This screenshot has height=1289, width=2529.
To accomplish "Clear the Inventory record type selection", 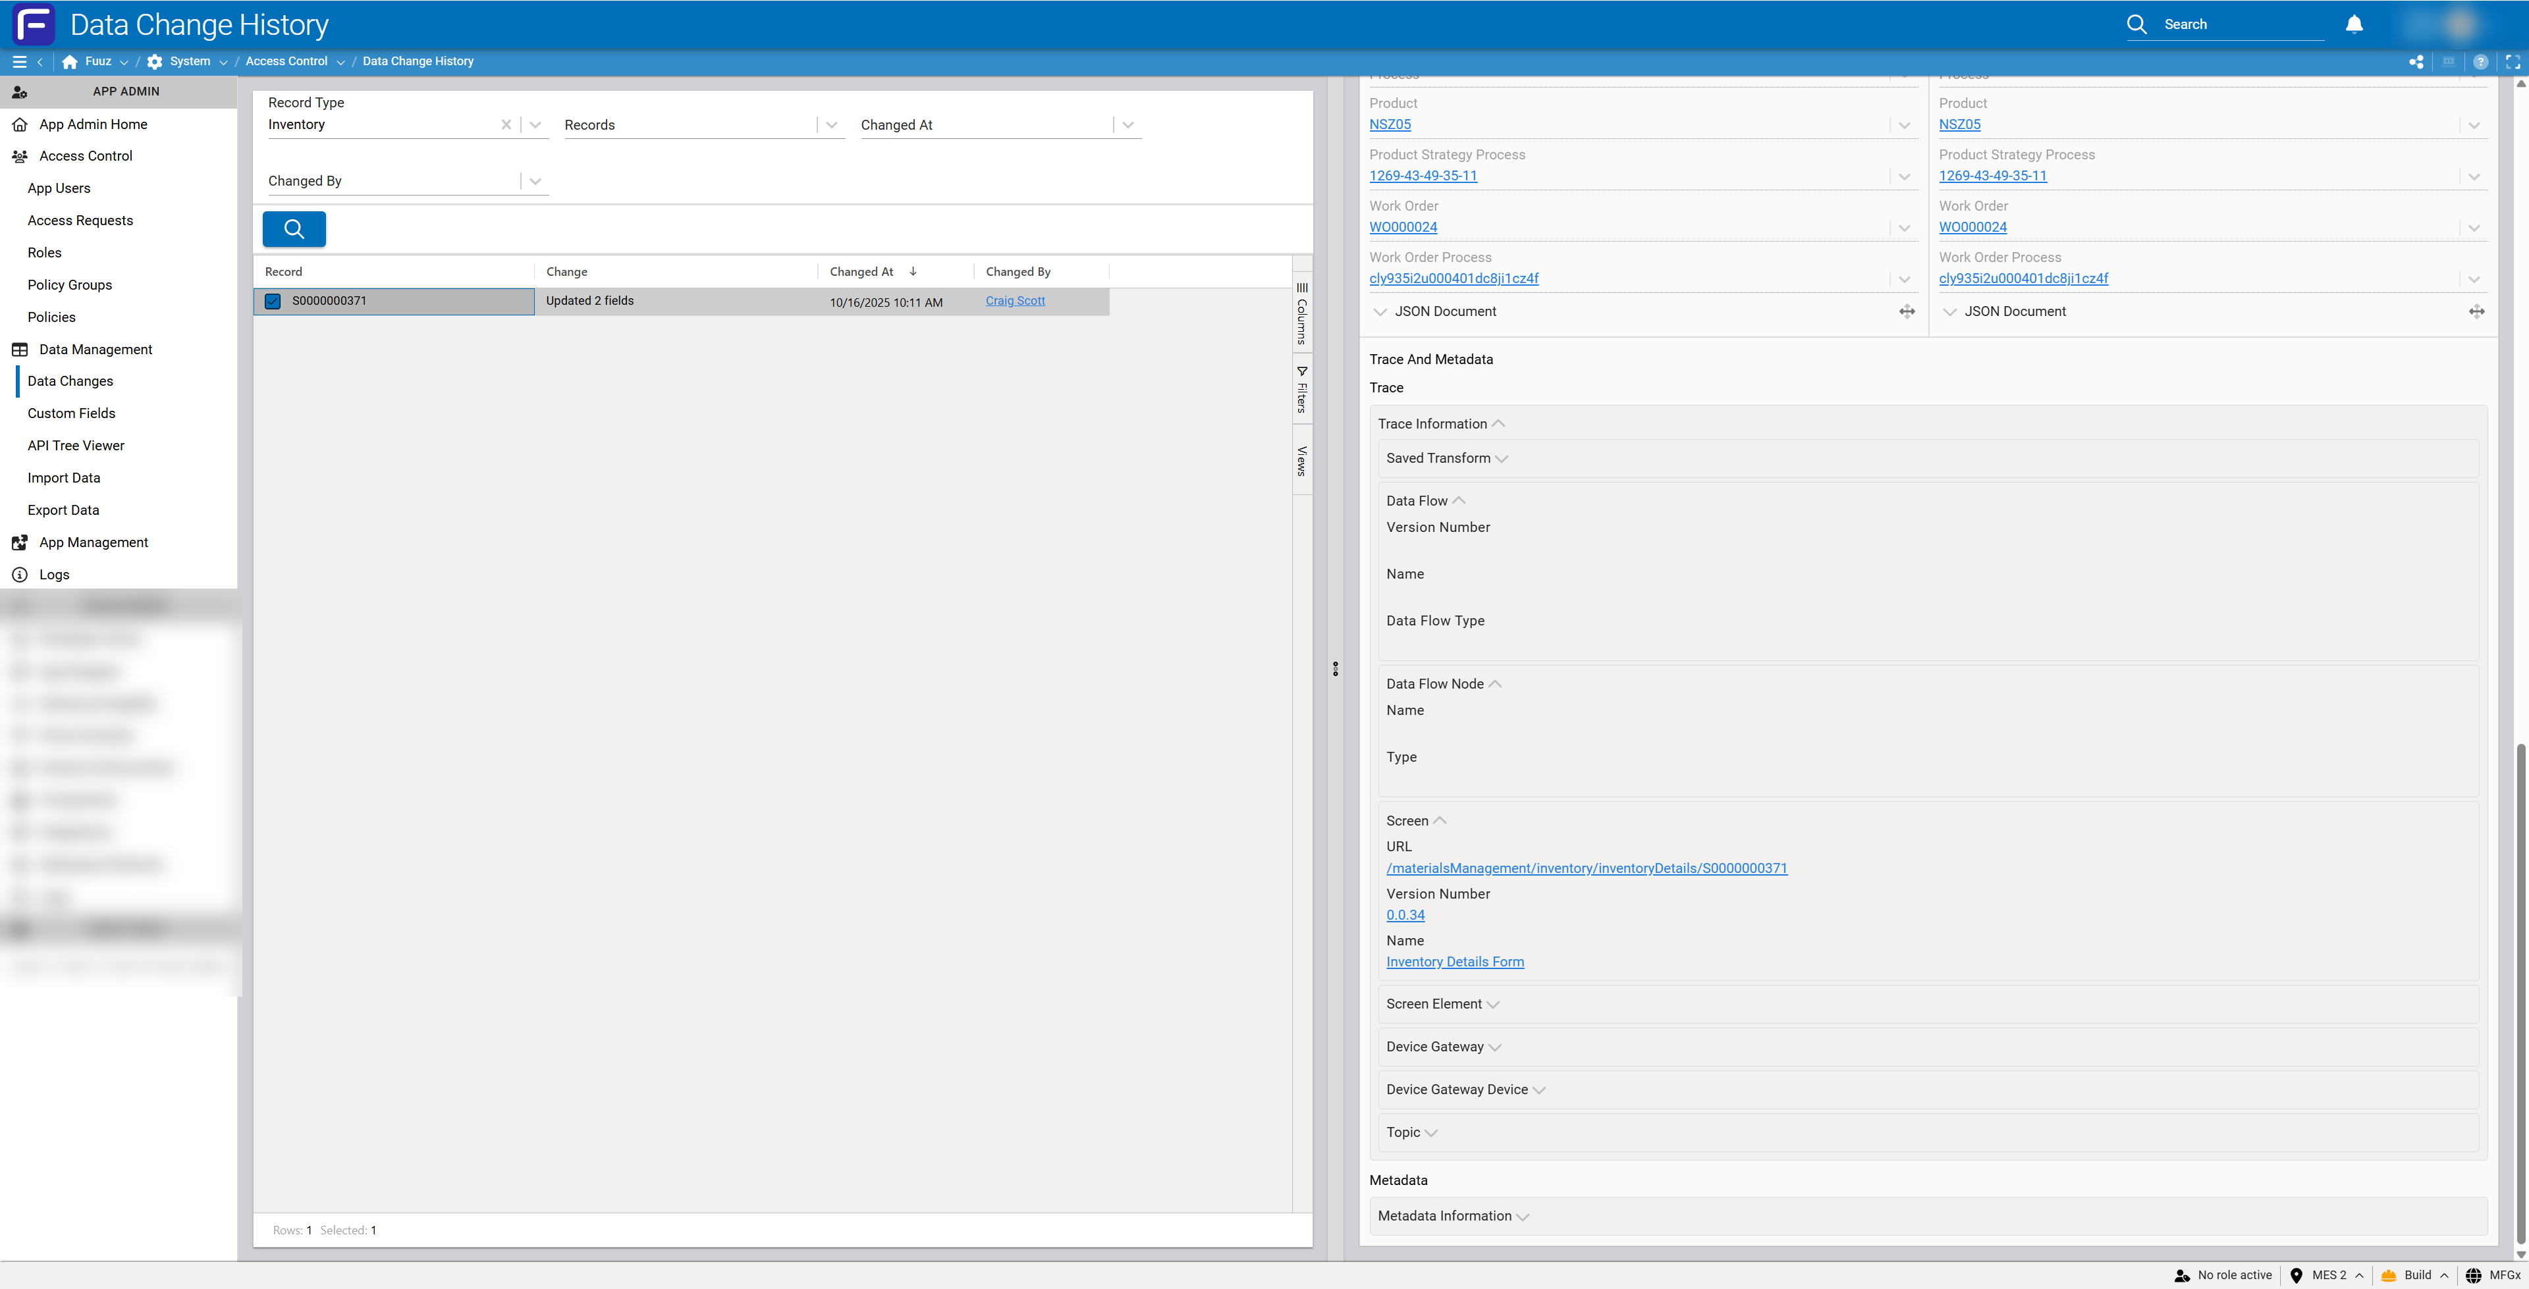I will [x=506, y=124].
